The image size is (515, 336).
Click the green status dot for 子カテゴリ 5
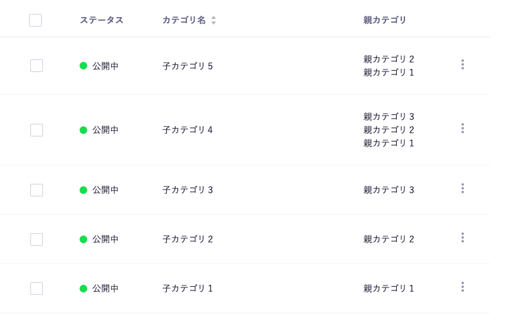point(83,66)
